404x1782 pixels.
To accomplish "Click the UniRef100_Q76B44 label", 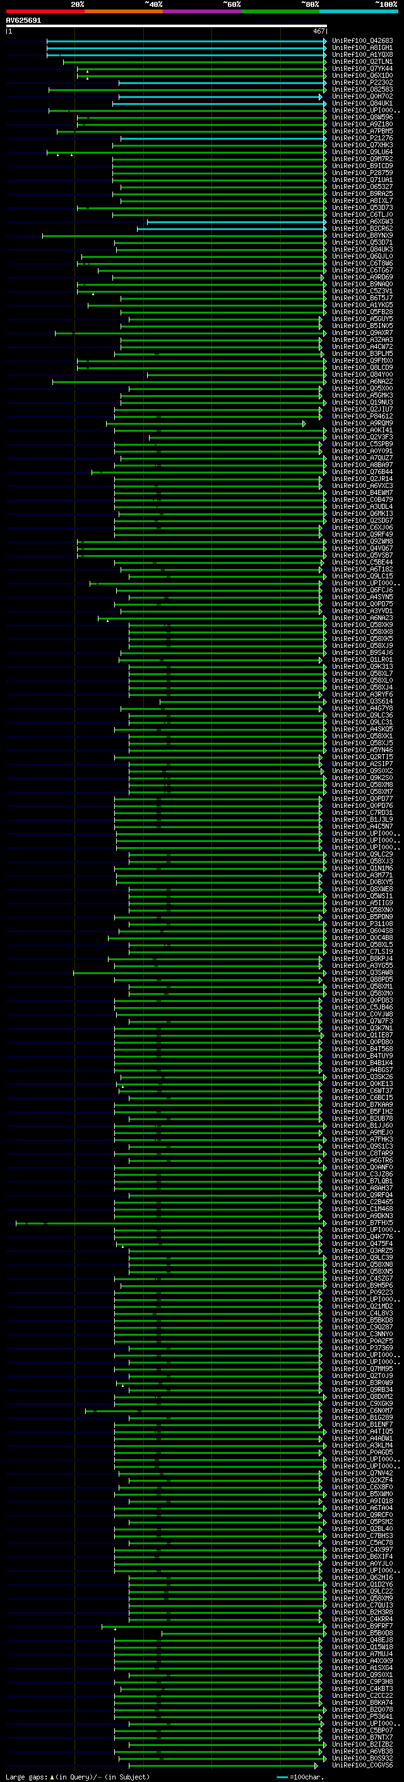I will 362,472.
